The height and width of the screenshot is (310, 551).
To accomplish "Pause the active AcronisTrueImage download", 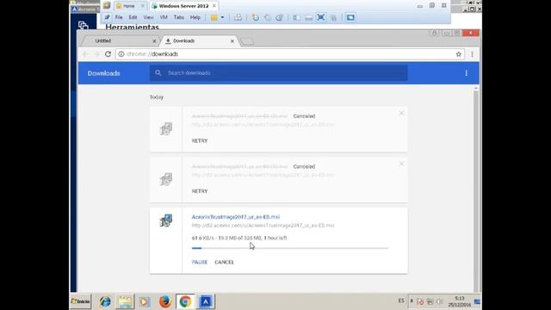I will coord(200,262).
